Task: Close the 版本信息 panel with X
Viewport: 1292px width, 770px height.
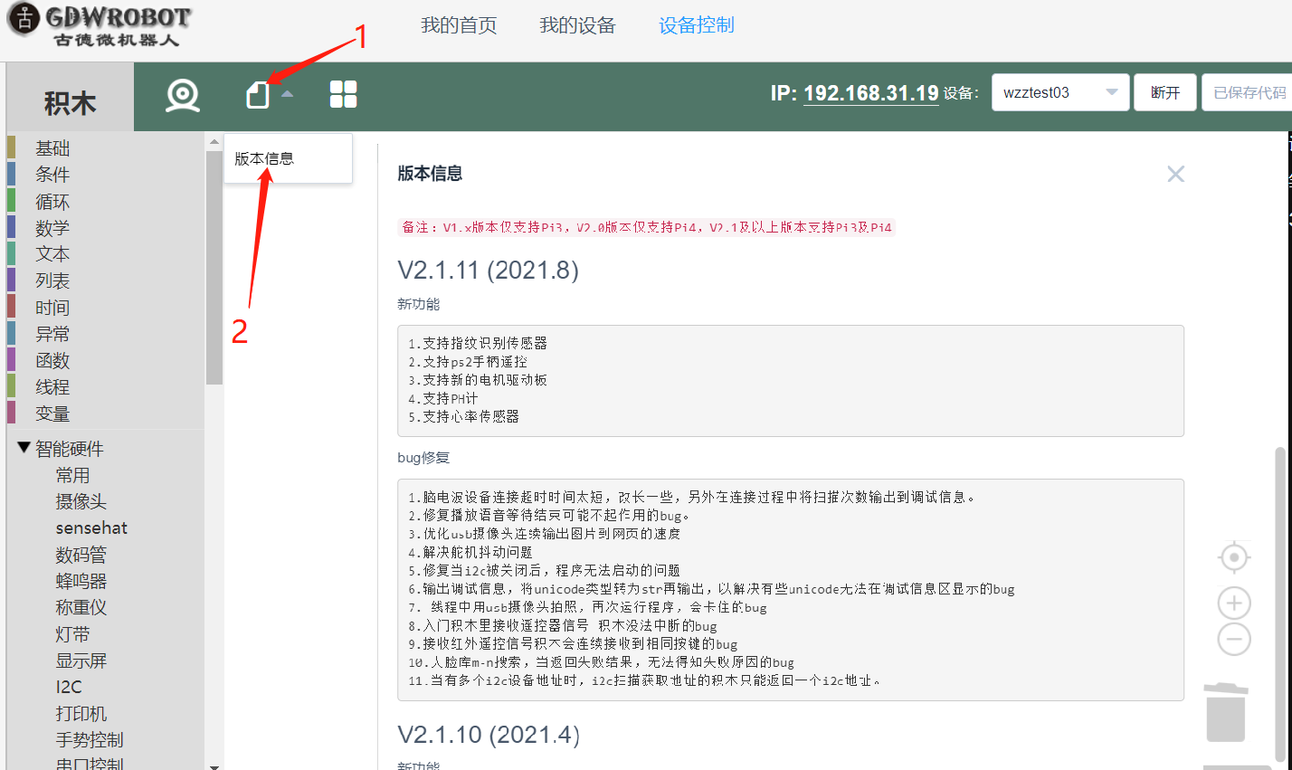Action: (x=1175, y=174)
